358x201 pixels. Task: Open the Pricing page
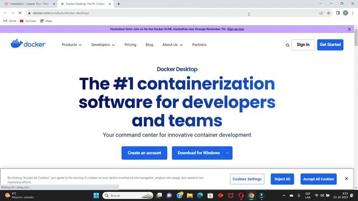coord(130,45)
